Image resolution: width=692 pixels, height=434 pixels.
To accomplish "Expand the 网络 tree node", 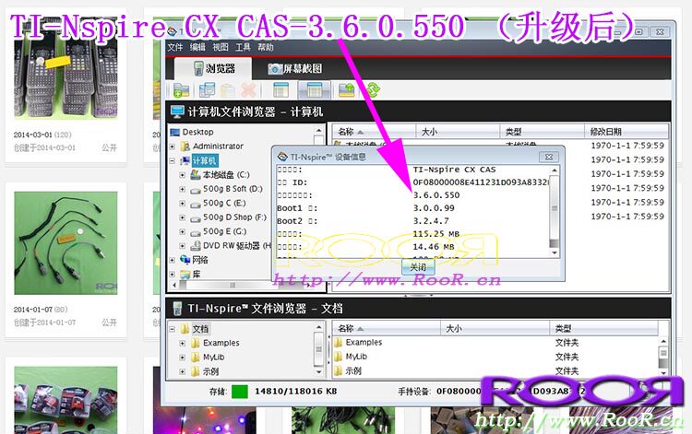I will [173, 260].
